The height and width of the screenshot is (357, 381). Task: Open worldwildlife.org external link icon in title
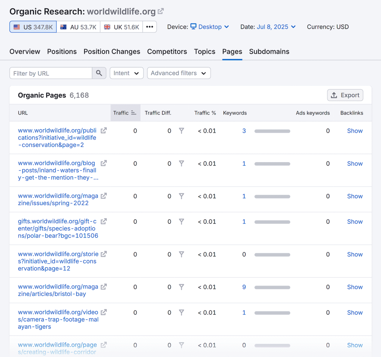(161, 12)
